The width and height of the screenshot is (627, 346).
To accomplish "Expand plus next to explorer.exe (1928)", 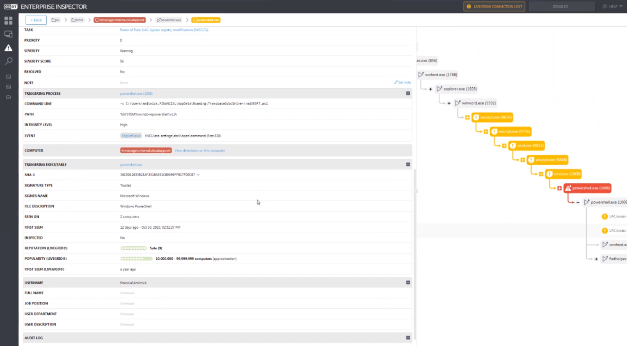I will tap(430, 89).
